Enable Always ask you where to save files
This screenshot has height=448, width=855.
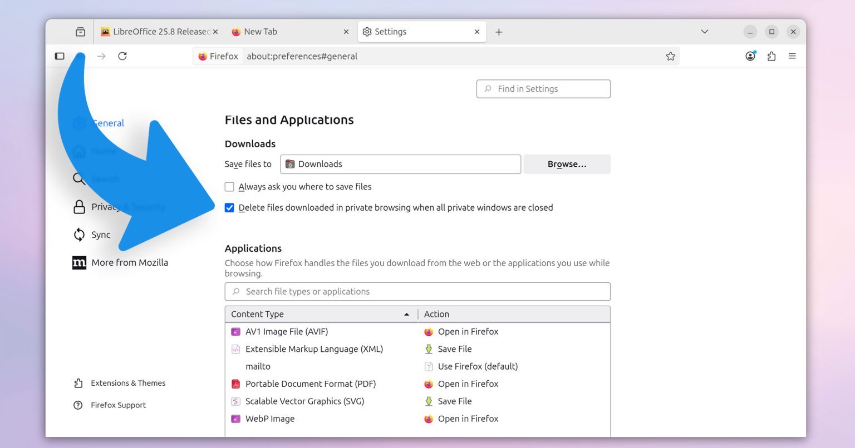[229, 187]
